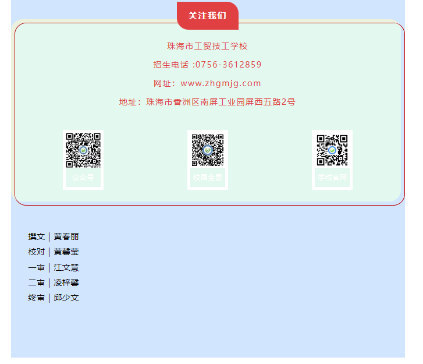Viewport: 423px width, 364px height.
Task: Click the final review line 终审 邱少文
Action: coord(54,298)
